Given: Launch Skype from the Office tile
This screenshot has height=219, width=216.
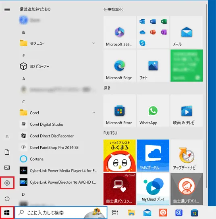Looking at the screenshot, I should pyautogui.click(x=142, y=43).
